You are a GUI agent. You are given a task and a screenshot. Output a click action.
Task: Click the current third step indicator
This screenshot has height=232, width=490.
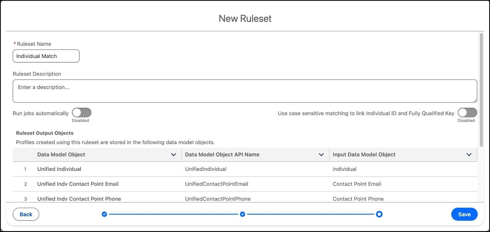pos(379,214)
